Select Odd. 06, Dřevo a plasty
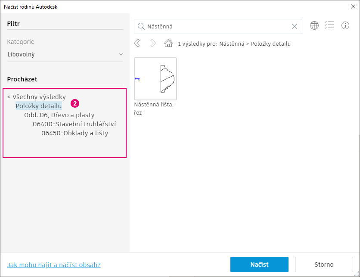Image resolution: width=360 pixels, height=277 pixels. coord(59,115)
